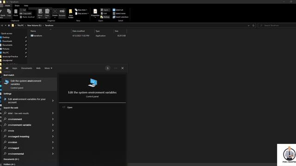The width and height of the screenshot is (296, 166).
Task: Click New Volume (E:) in the breadcrumb
Action: point(34,25)
